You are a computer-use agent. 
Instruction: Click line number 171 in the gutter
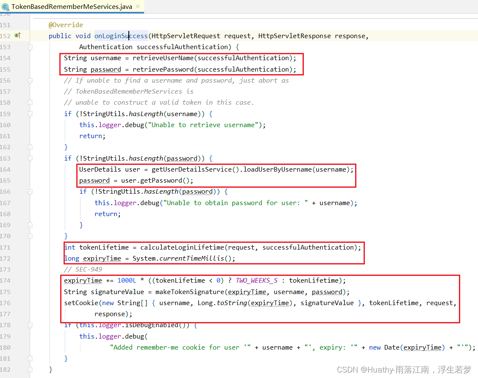pos(5,247)
